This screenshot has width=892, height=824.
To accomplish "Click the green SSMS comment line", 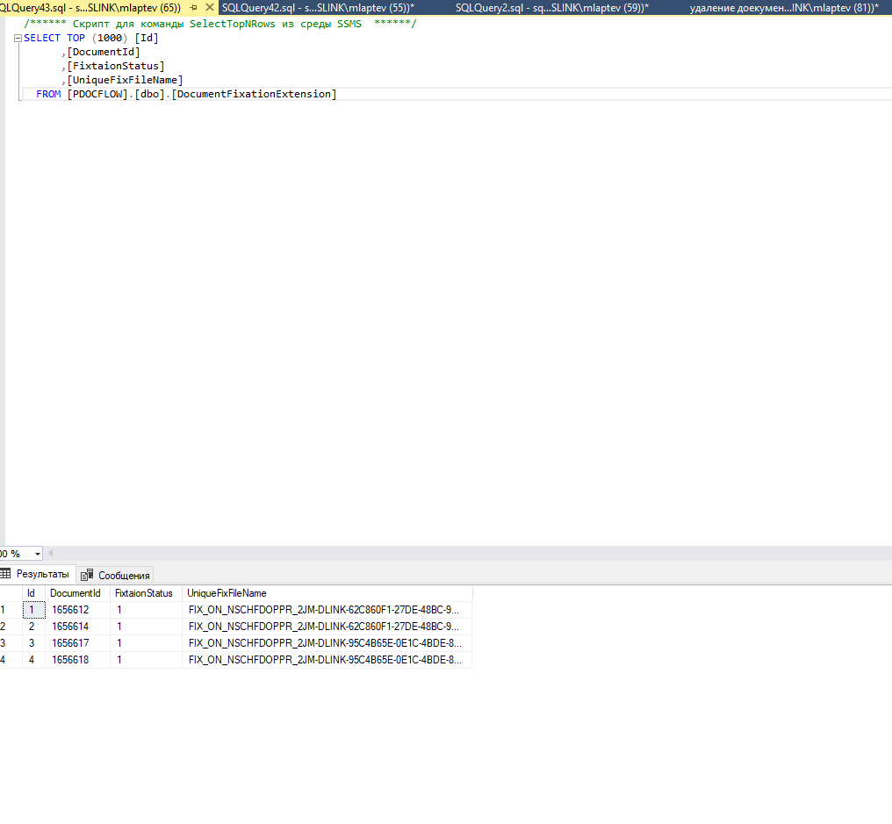I will click(x=220, y=24).
